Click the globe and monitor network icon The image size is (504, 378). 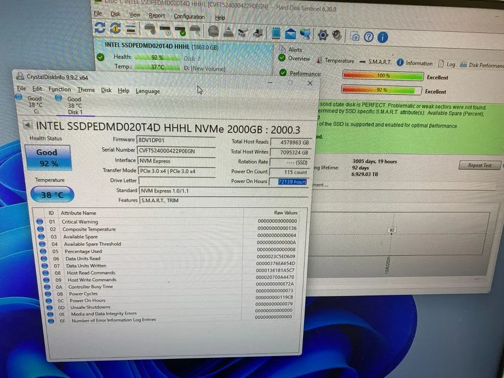pos(305,34)
